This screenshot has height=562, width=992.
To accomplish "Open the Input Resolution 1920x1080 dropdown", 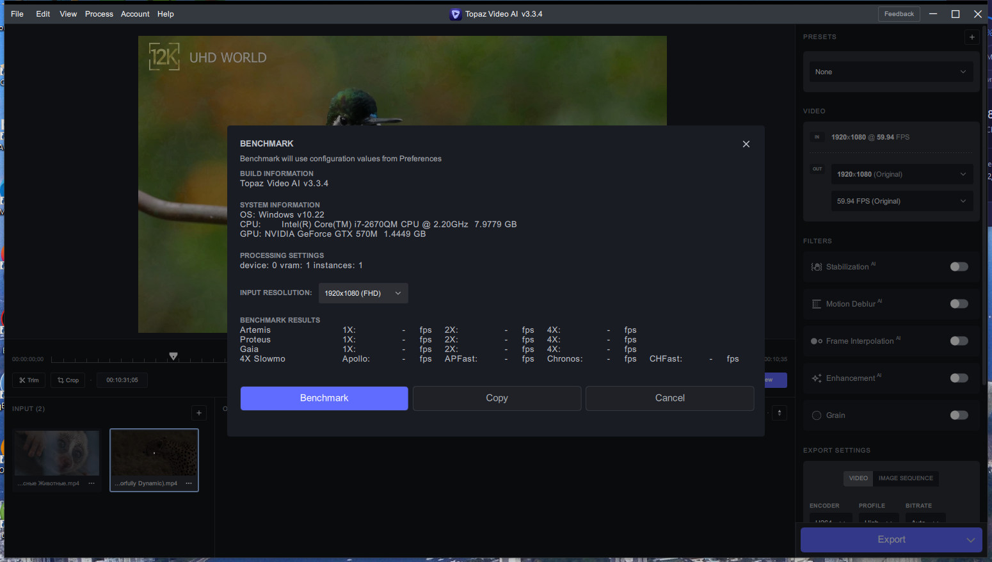I will (x=363, y=293).
